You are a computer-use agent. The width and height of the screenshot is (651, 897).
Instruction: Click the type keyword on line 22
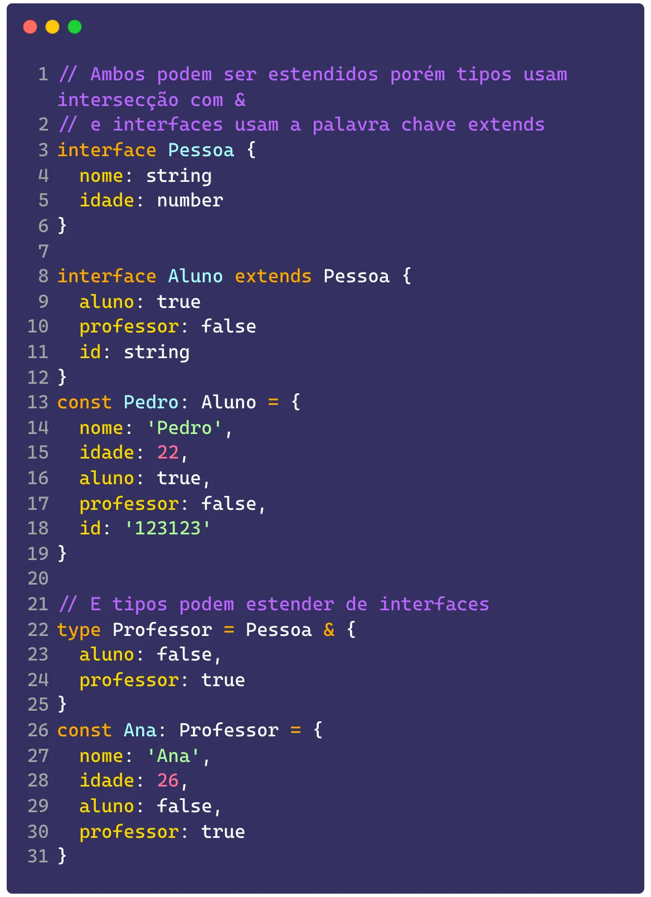click(x=79, y=630)
